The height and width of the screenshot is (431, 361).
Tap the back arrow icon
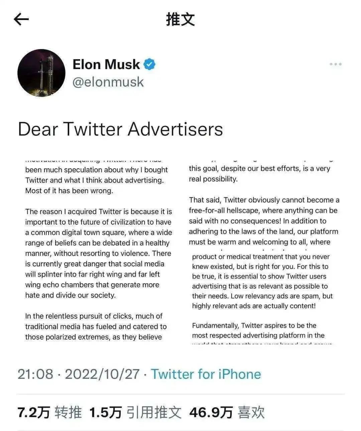(21, 19)
